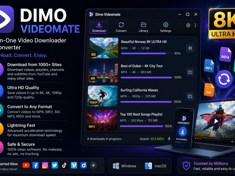235x176 pixels.
Task: Click the DIMO VIDEOMATE large logo icon
Action: (x=7, y=19)
